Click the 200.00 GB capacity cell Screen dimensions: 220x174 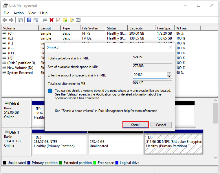(137, 33)
